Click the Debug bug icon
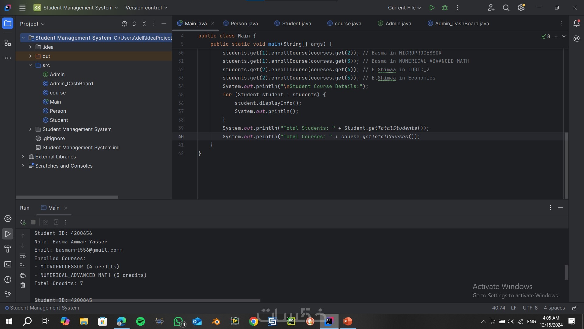The width and height of the screenshot is (584, 329). click(445, 8)
